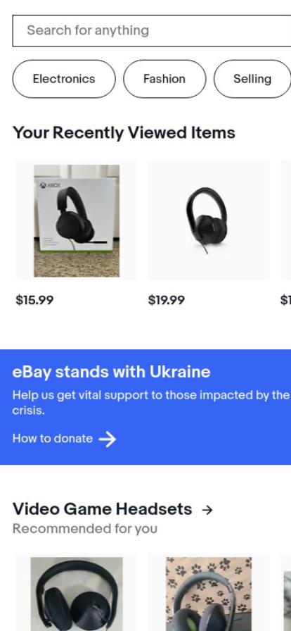Select the Fashion category pill
This screenshot has height=631, width=291.
point(164,79)
